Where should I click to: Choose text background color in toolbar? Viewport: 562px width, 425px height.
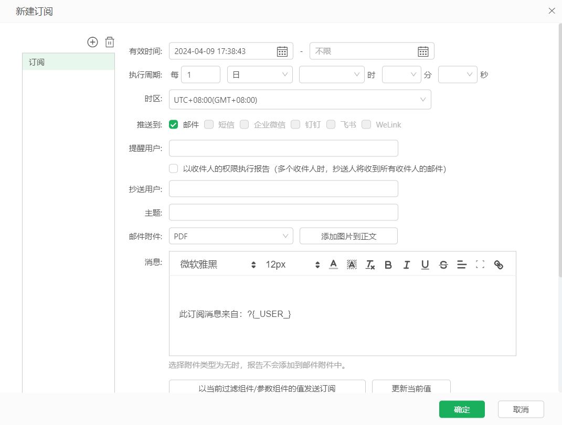pos(352,264)
